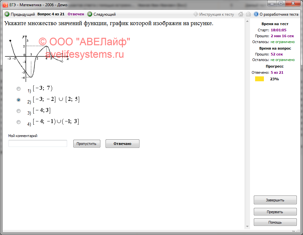Select answer option 2 radio button
Screen dimensions: 303x235
coord(19,100)
